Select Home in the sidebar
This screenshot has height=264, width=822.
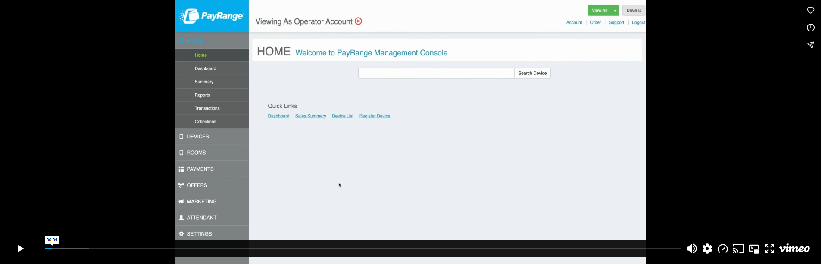[x=212, y=55]
